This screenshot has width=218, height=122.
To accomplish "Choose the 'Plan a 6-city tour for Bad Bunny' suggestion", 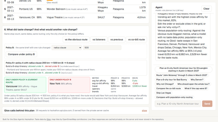I will click(171, 80).
